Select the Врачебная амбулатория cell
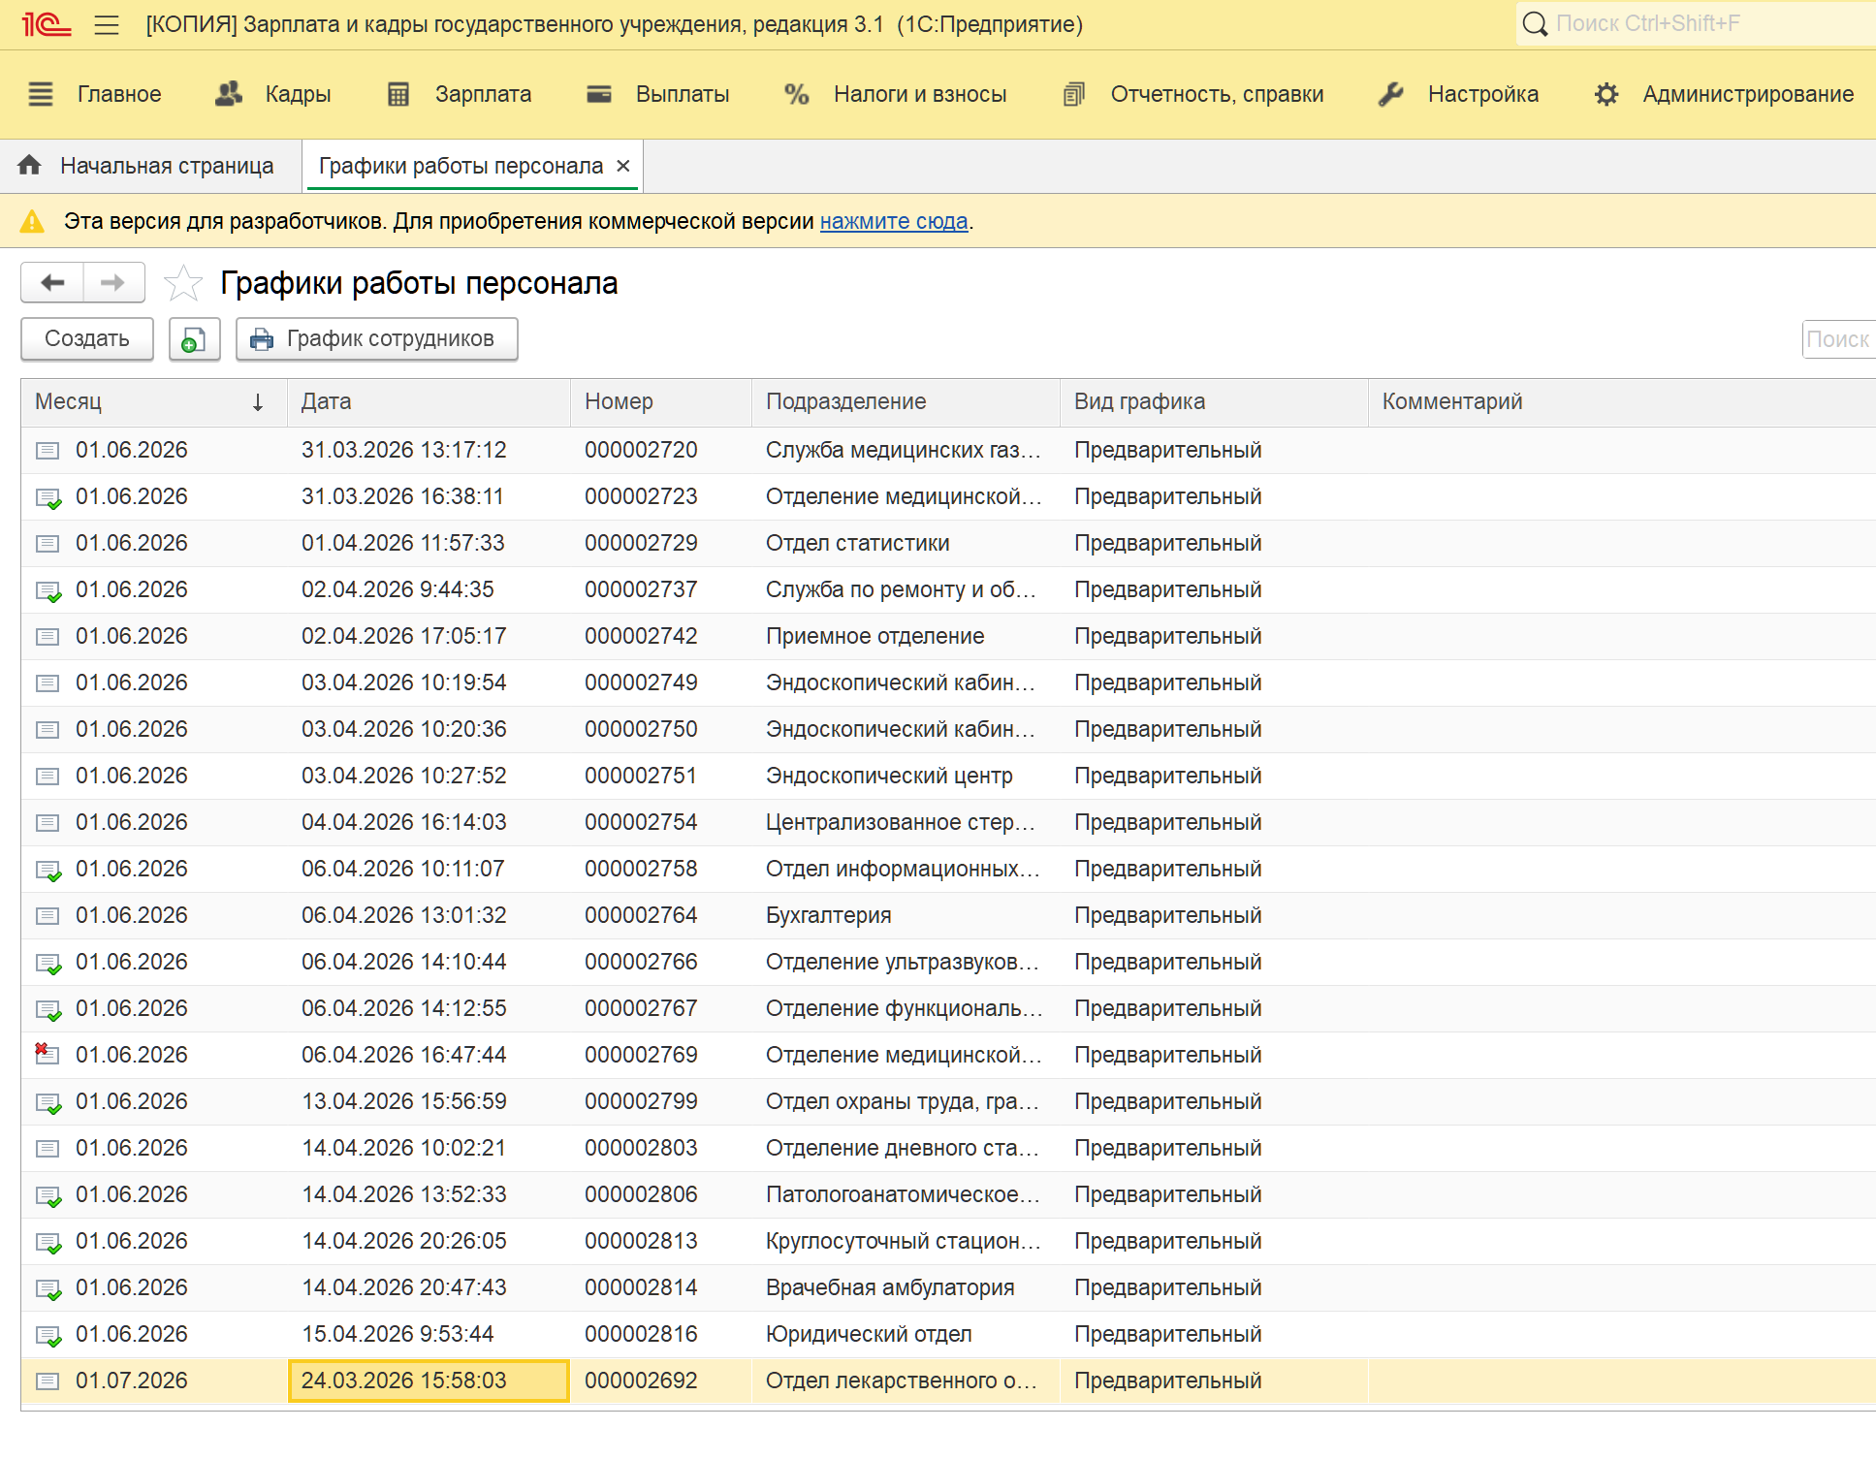 pos(906,1287)
